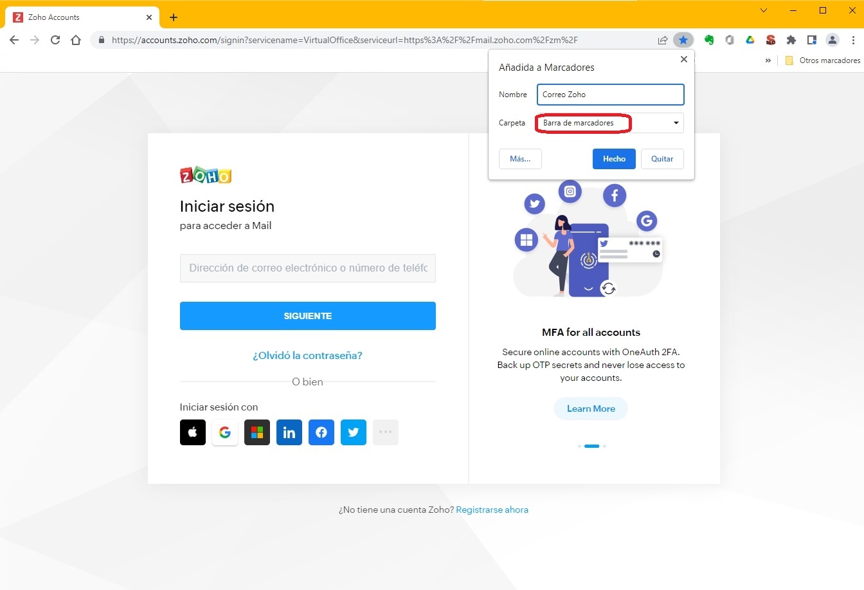Show more sign-in options with the ellipsis
Image resolution: width=864 pixels, height=590 pixels.
click(386, 432)
